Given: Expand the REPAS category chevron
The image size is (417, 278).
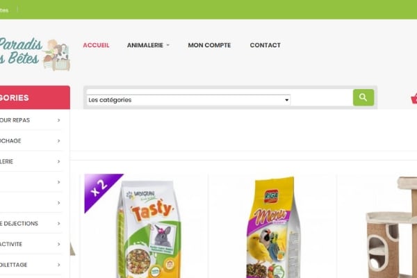Looking at the screenshot, I should coord(59,120).
